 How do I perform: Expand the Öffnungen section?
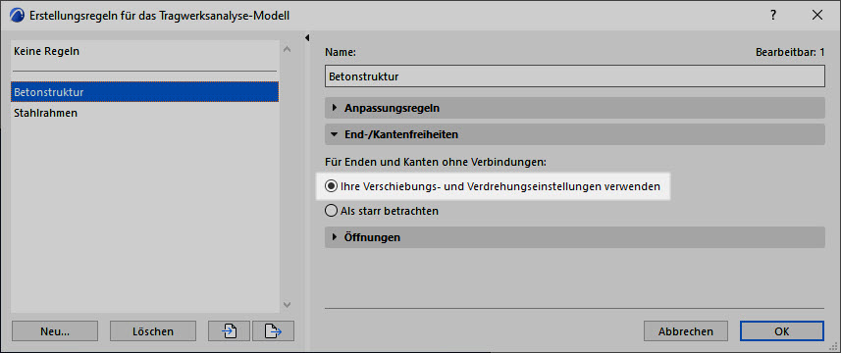point(574,237)
